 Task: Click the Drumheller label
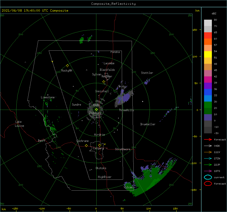coord(148,124)
